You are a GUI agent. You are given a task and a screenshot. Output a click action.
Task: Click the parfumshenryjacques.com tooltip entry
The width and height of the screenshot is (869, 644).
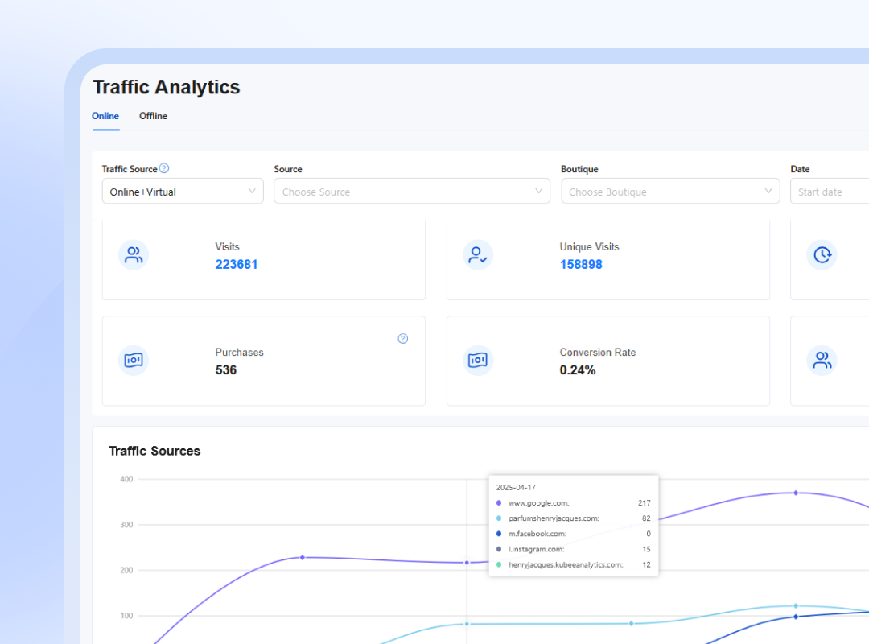pos(573,518)
